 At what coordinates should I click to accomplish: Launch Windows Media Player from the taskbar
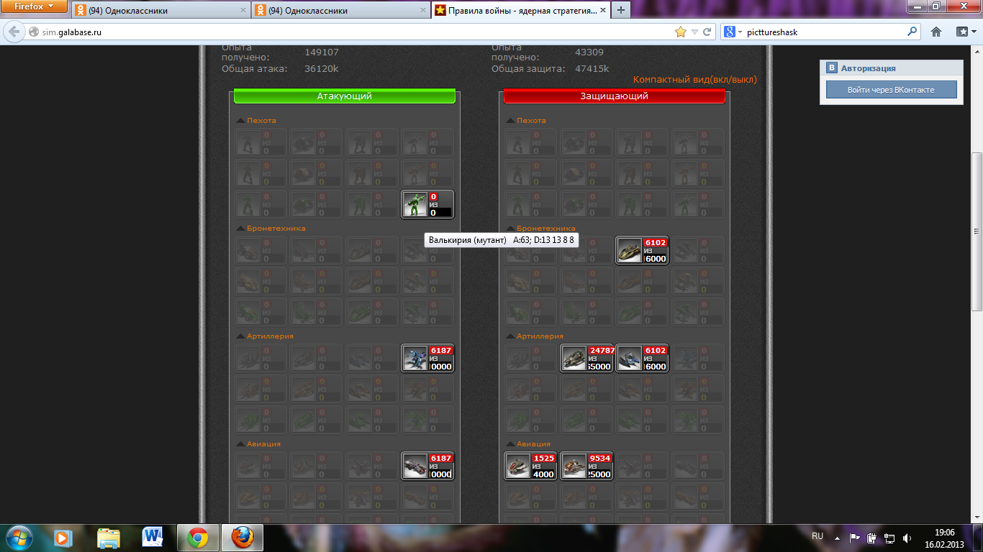pyautogui.click(x=63, y=538)
